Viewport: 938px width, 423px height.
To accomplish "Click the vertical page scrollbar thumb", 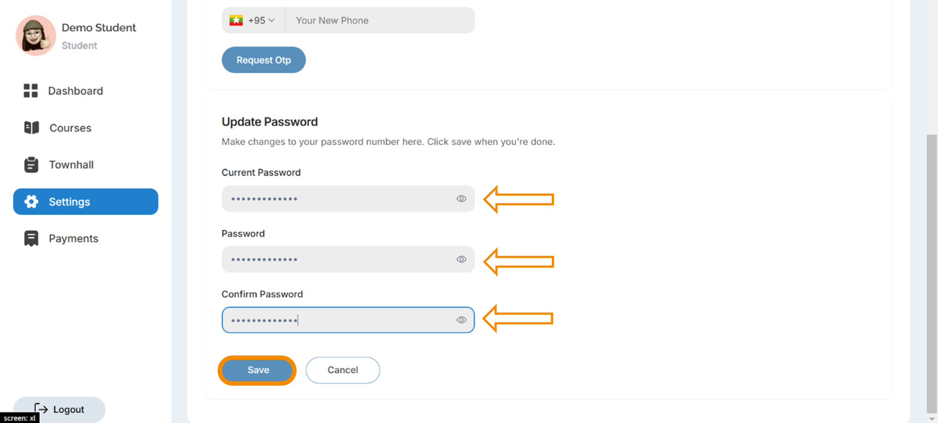I will tap(932, 273).
